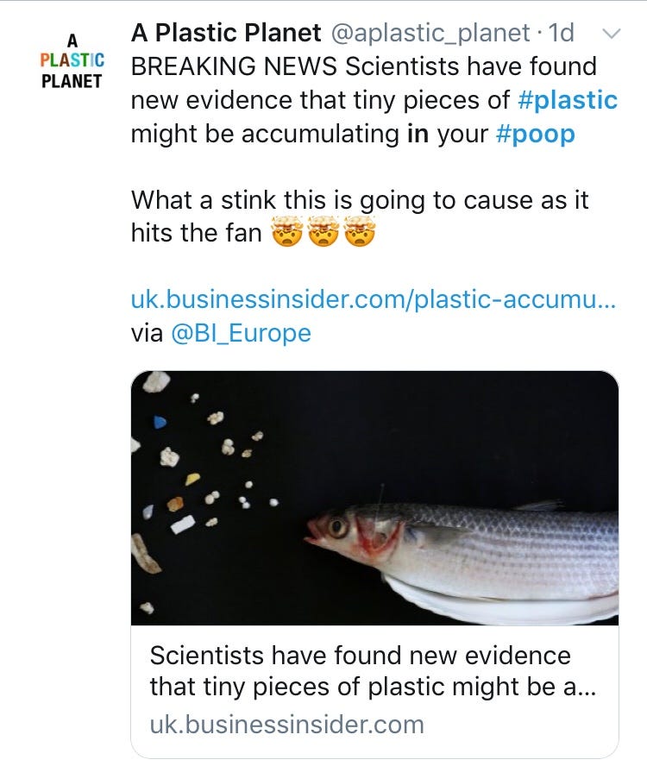Image resolution: width=647 pixels, height=766 pixels.
Task: Click the A Plastic Planet profile logo
Action: 72,60
